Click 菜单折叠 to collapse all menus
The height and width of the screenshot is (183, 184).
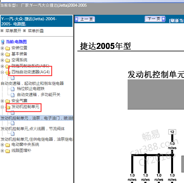pyautogui.click(x=36, y=31)
